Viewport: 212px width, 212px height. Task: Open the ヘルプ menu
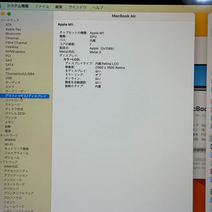click(98, 8)
